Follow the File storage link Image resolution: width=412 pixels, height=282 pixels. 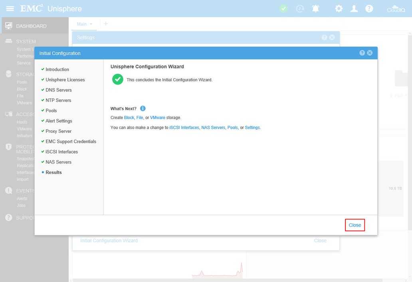pos(139,117)
